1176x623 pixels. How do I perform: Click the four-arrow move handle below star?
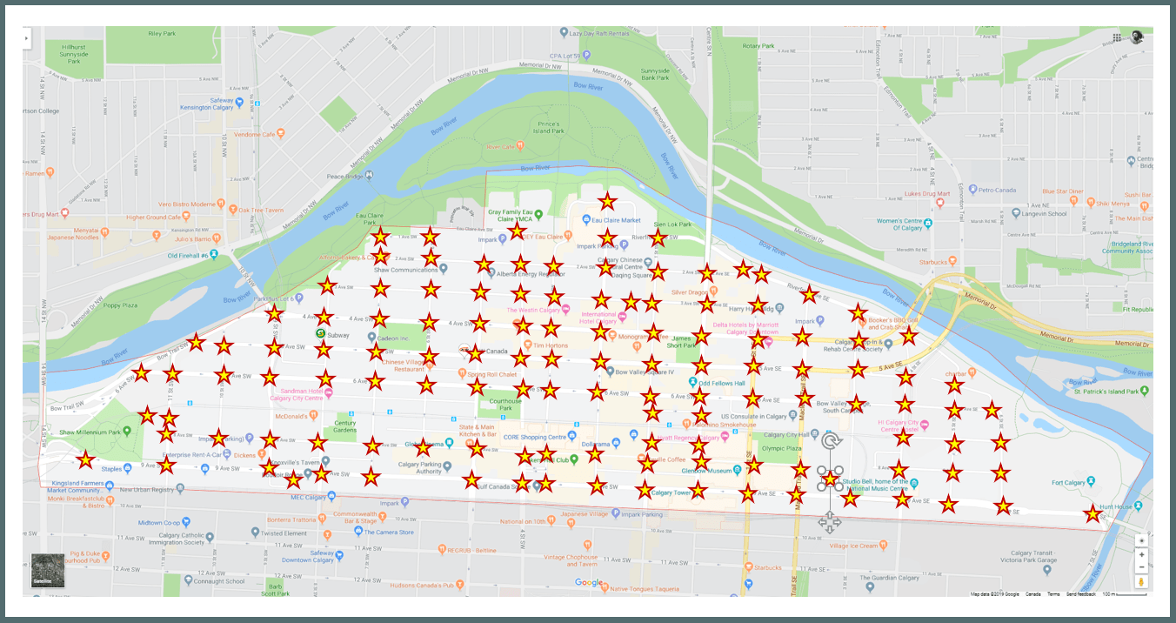pos(829,523)
